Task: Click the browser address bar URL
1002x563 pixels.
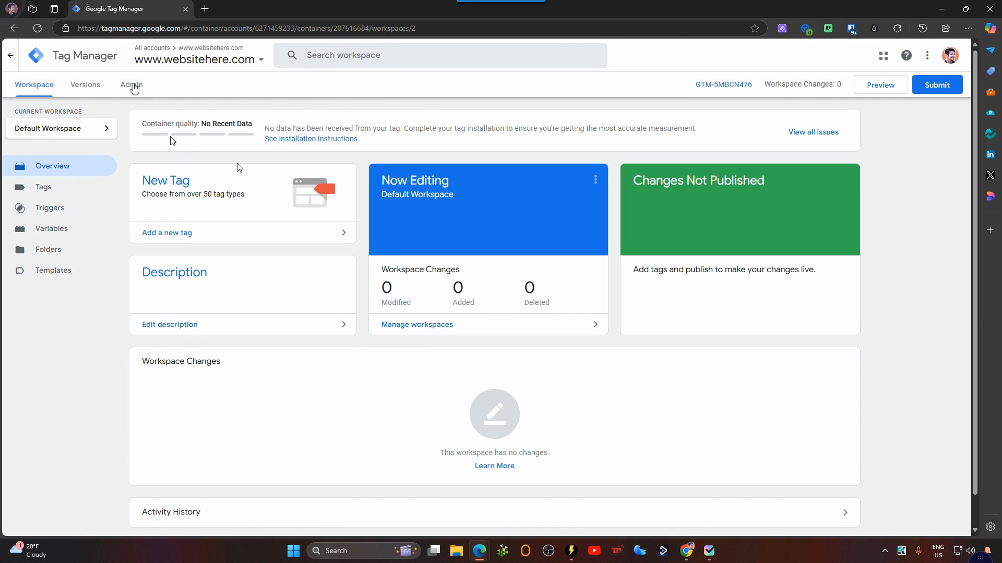Action: 246,28
